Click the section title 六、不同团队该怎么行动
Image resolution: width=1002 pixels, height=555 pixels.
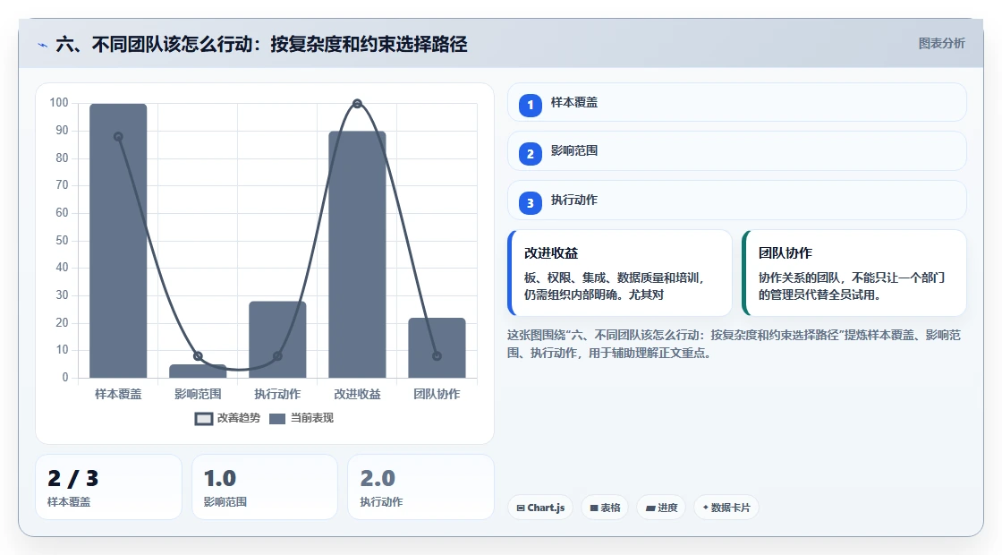[261, 44]
